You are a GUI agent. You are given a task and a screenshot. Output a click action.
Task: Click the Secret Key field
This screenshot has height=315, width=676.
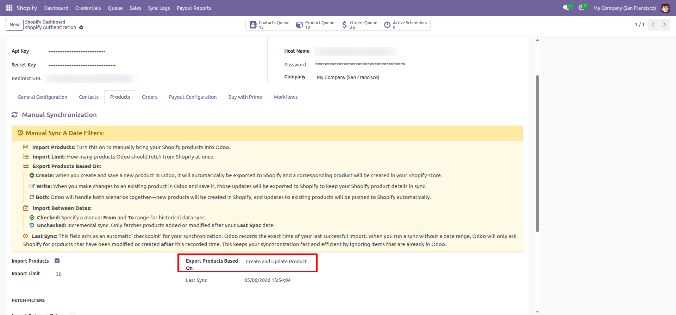[82, 65]
